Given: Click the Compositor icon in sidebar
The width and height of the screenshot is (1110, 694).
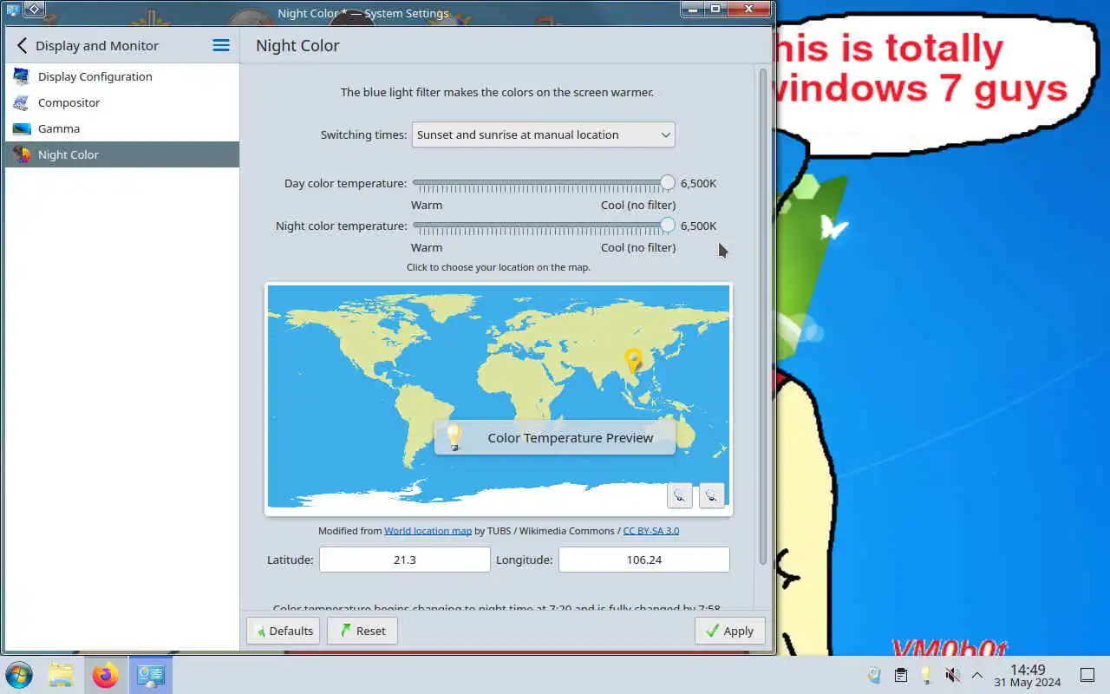Looking at the screenshot, I should 22,102.
